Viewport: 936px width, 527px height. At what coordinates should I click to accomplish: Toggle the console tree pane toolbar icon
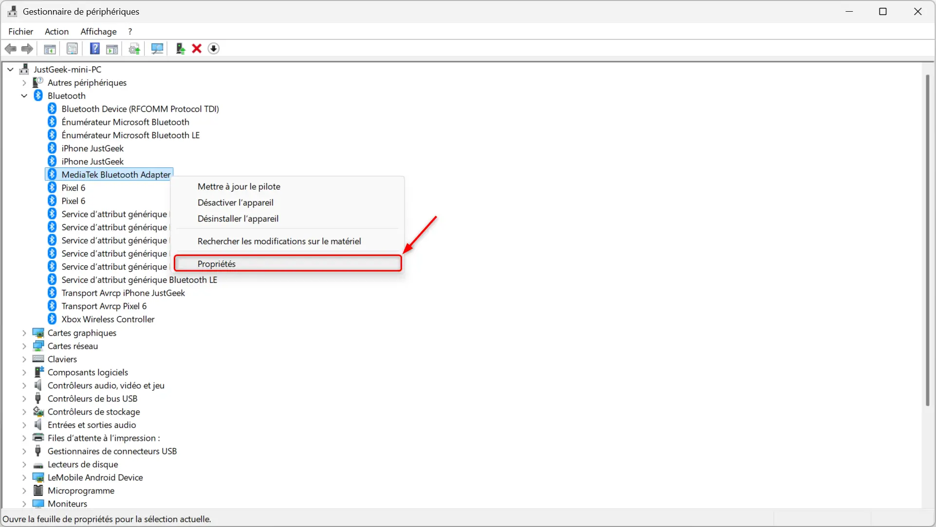(x=50, y=49)
